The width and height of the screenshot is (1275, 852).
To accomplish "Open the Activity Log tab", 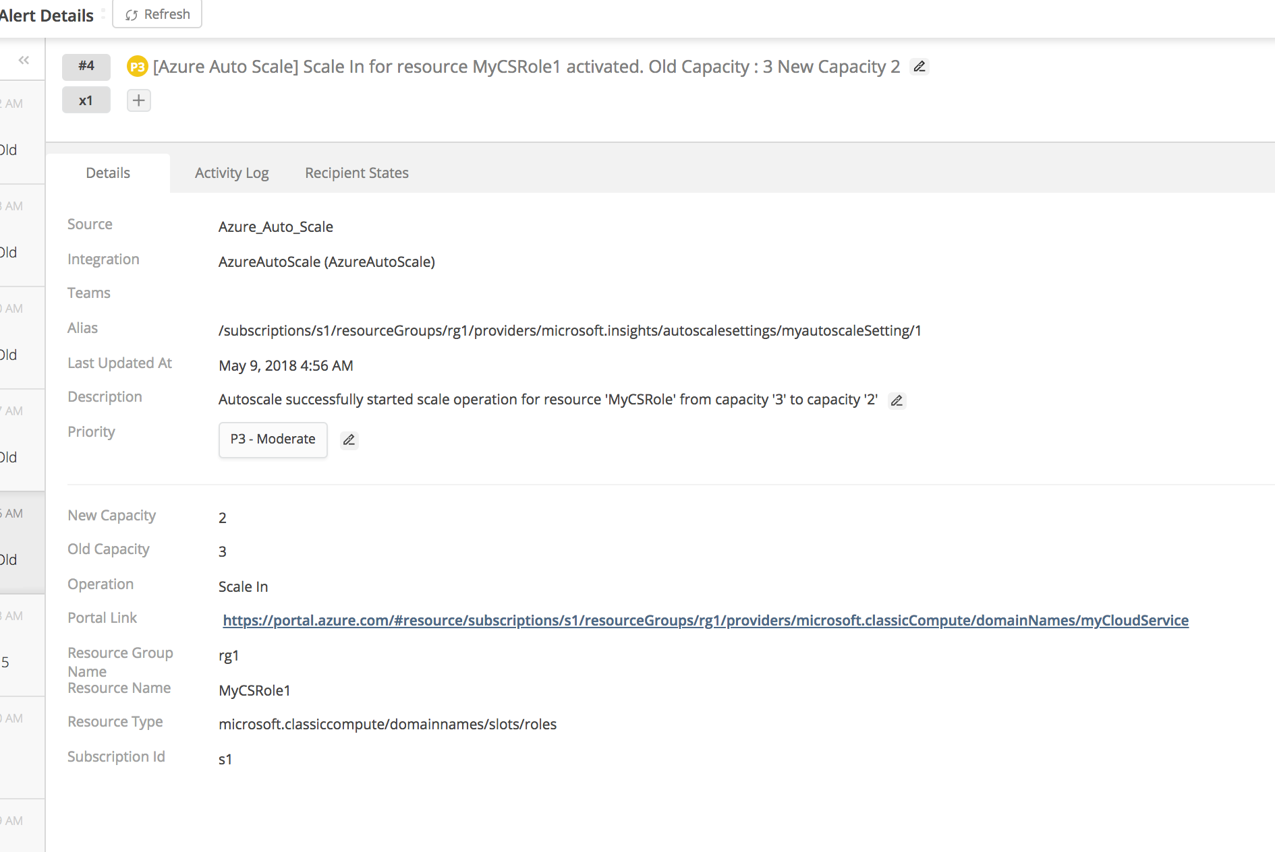I will pos(232,173).
